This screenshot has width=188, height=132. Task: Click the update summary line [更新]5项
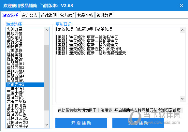pos(84,29)
